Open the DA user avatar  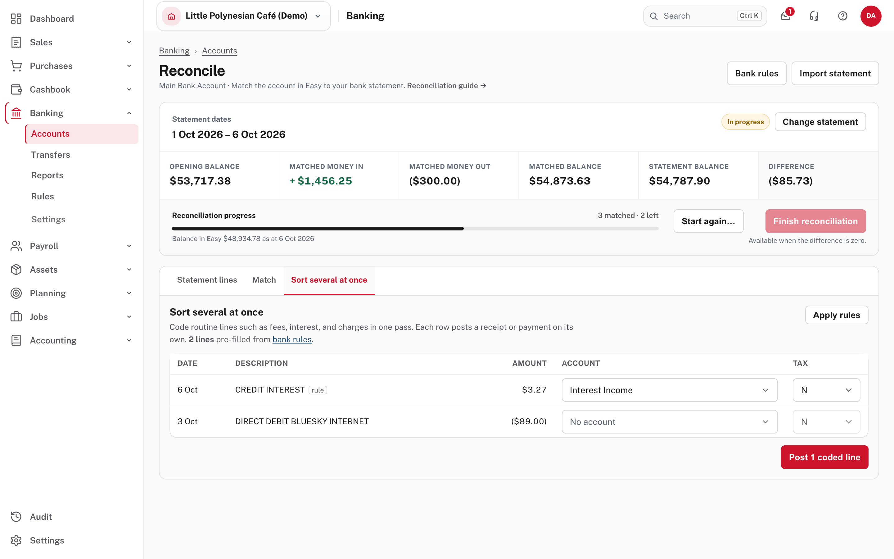point(871,16)
